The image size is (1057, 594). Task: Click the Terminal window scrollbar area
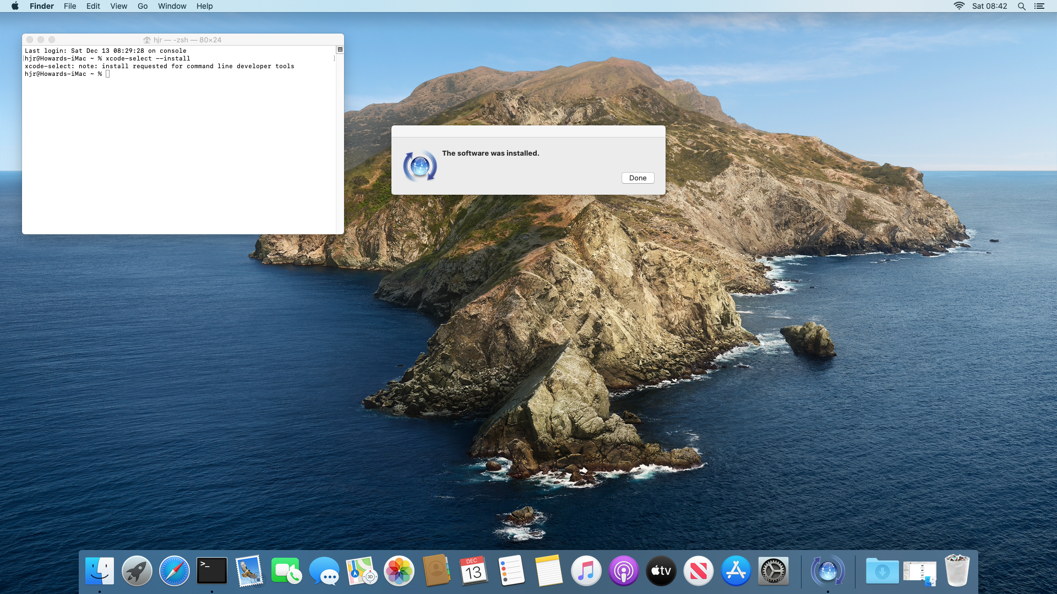click(x=340, y=143)
